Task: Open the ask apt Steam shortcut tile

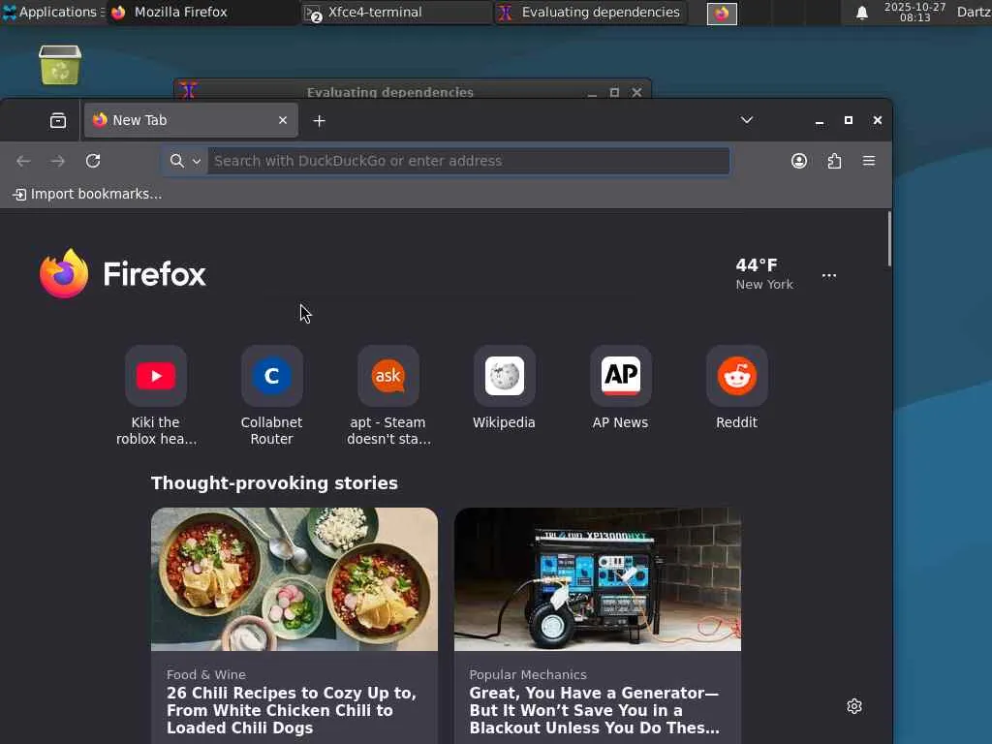Action: point(388,395)
